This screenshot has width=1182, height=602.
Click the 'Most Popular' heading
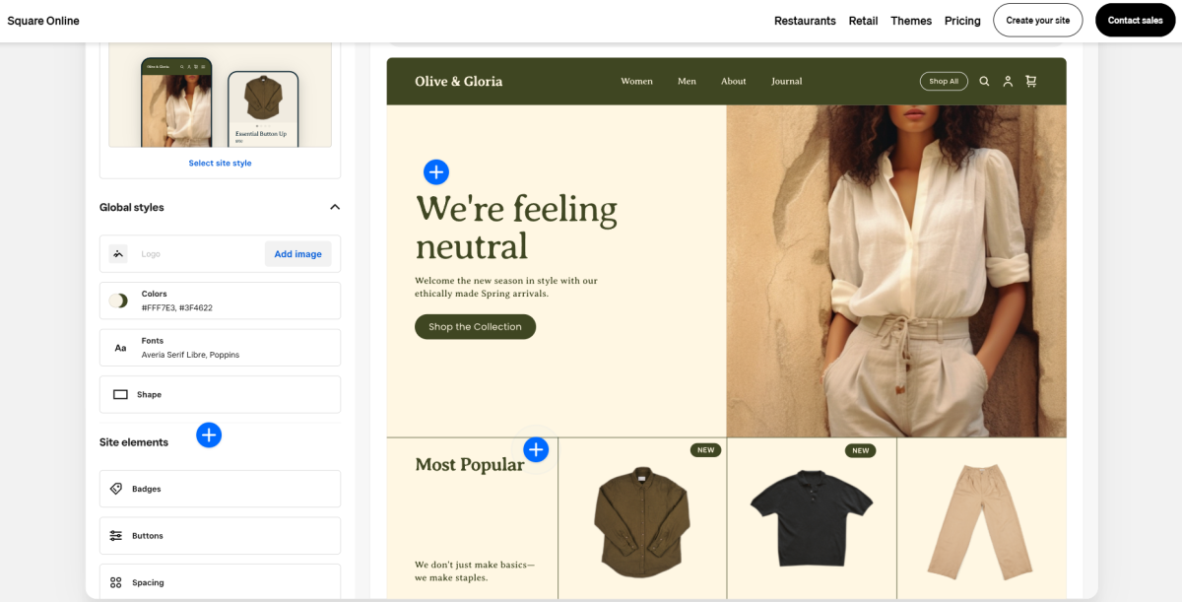tap(470, 464)
